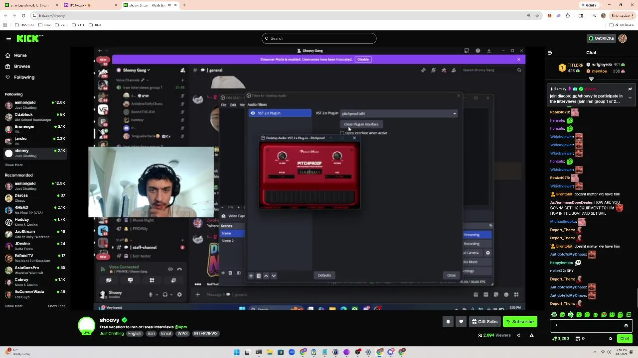Click the Defaults button in OBS filters
Image resolution: width=638 pixels, height=358 pixels.
pos(324,275)
